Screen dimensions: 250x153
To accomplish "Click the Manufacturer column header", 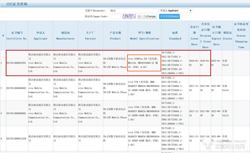I will point(65,35).
